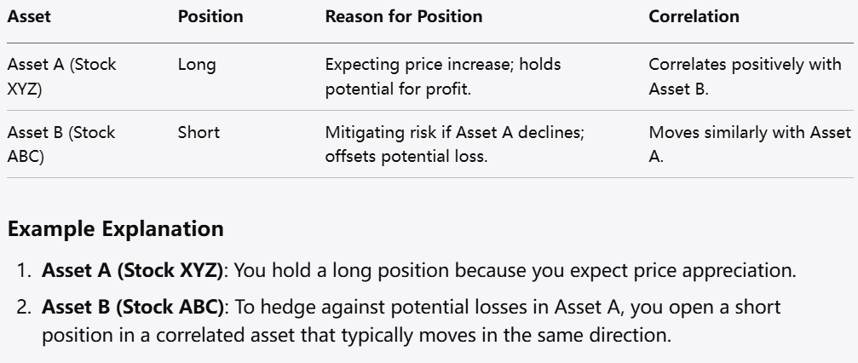
Task: Click the Position column header
Action: coord(210,16)
